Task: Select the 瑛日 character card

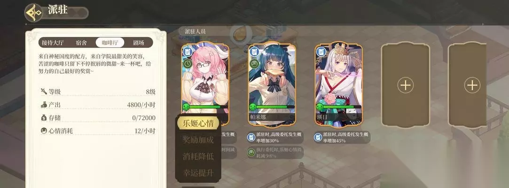Action: pyautogui.click(x=338, y=84)
